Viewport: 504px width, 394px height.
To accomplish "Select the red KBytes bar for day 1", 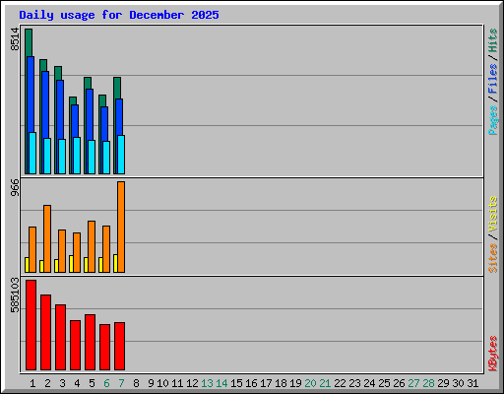I will (x=31, y=325).
